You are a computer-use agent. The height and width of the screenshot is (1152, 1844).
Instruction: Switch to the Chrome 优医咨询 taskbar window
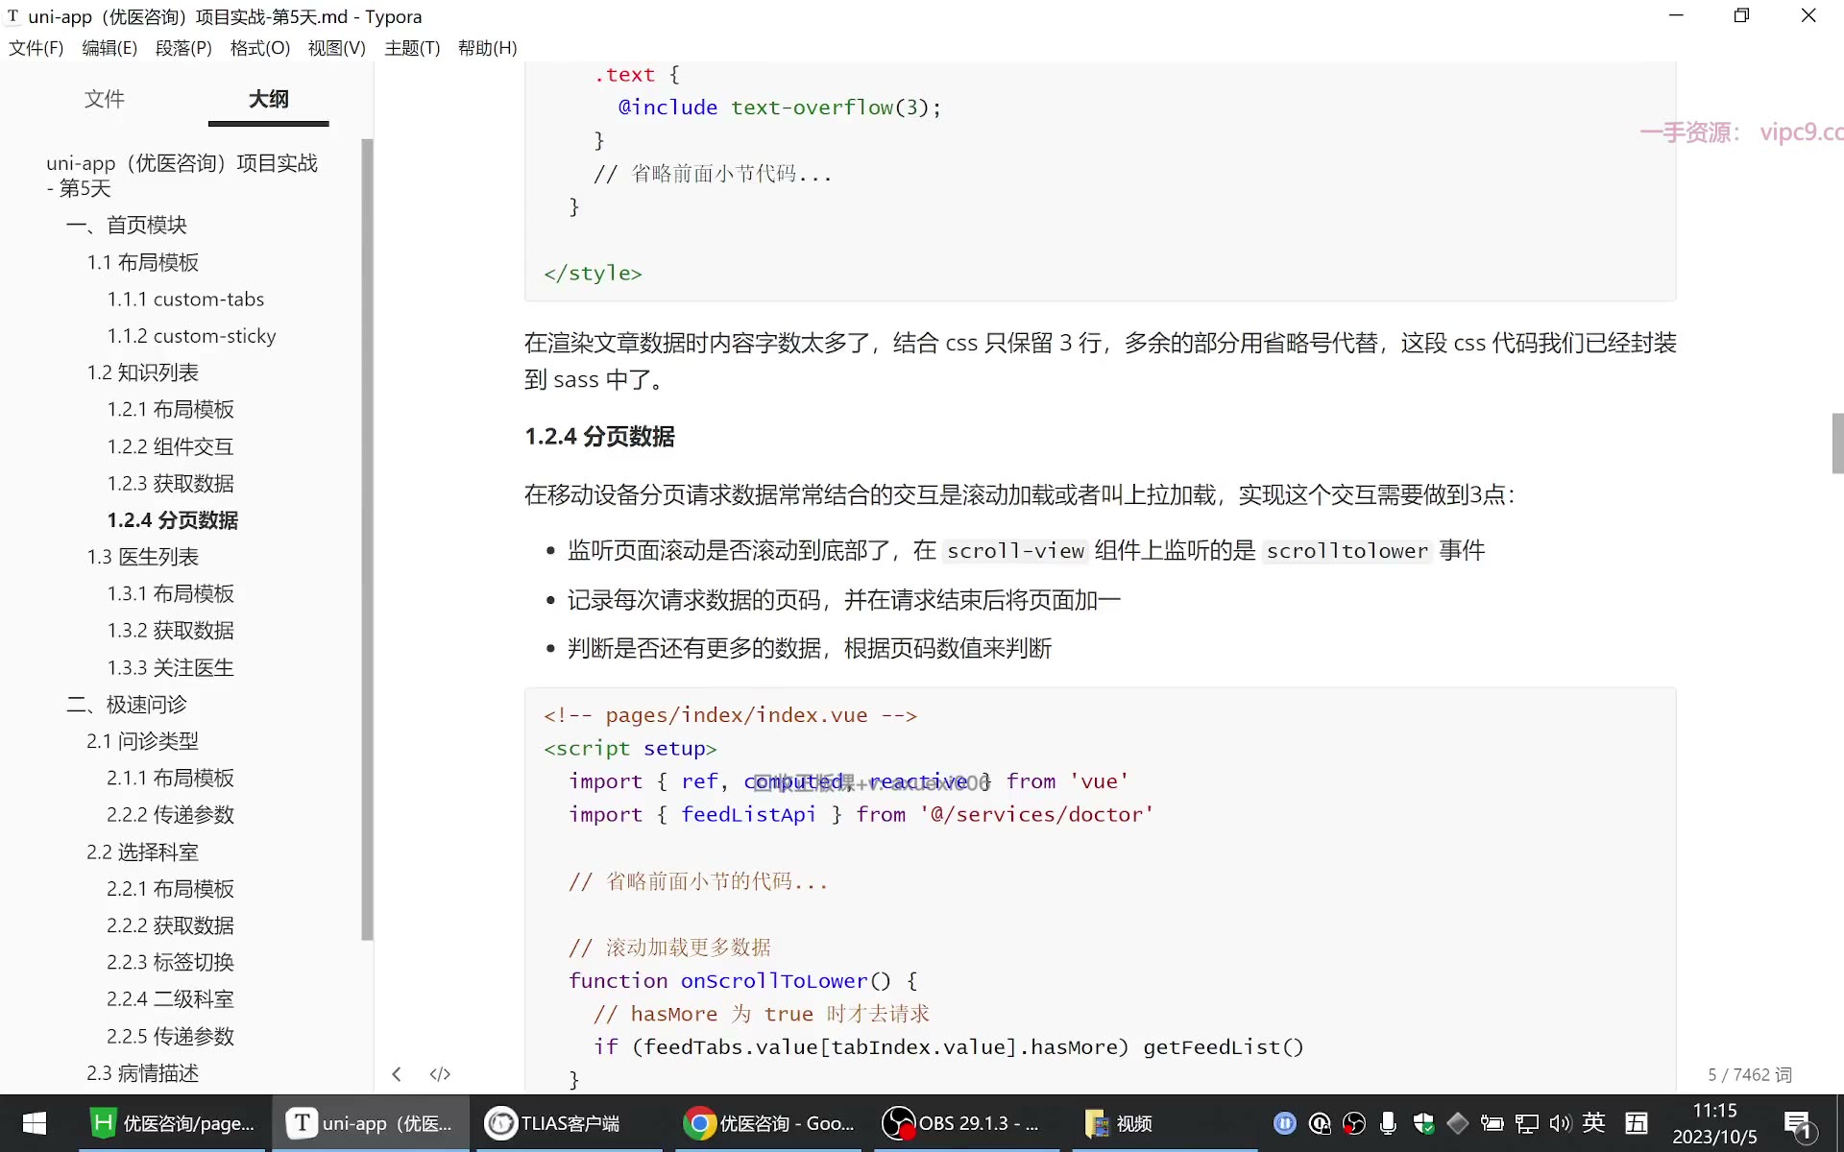(x=769, y=1123)
